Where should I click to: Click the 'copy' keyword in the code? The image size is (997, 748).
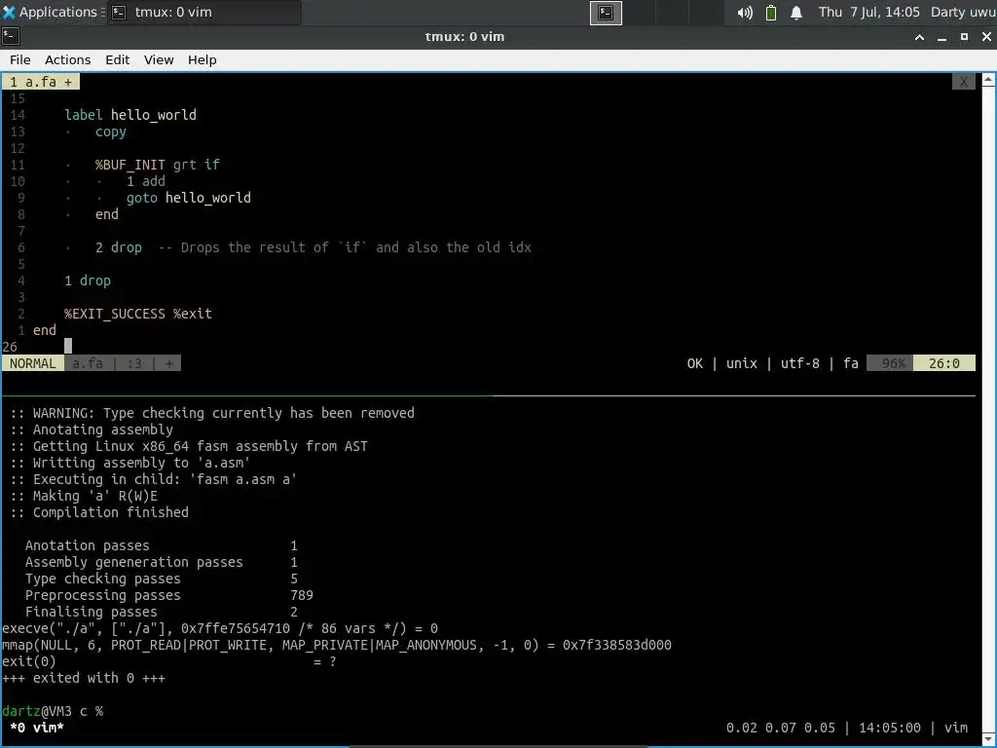coord(111,131)
